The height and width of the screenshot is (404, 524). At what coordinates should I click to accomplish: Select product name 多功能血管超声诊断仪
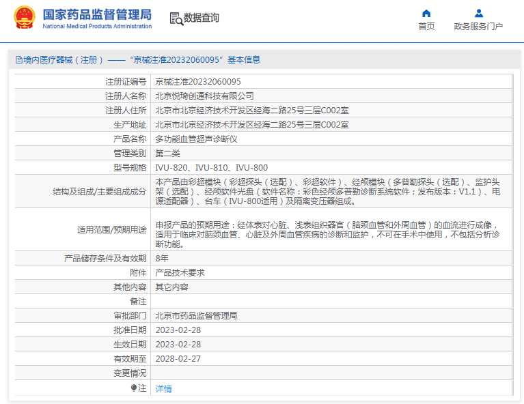[196, 139]
